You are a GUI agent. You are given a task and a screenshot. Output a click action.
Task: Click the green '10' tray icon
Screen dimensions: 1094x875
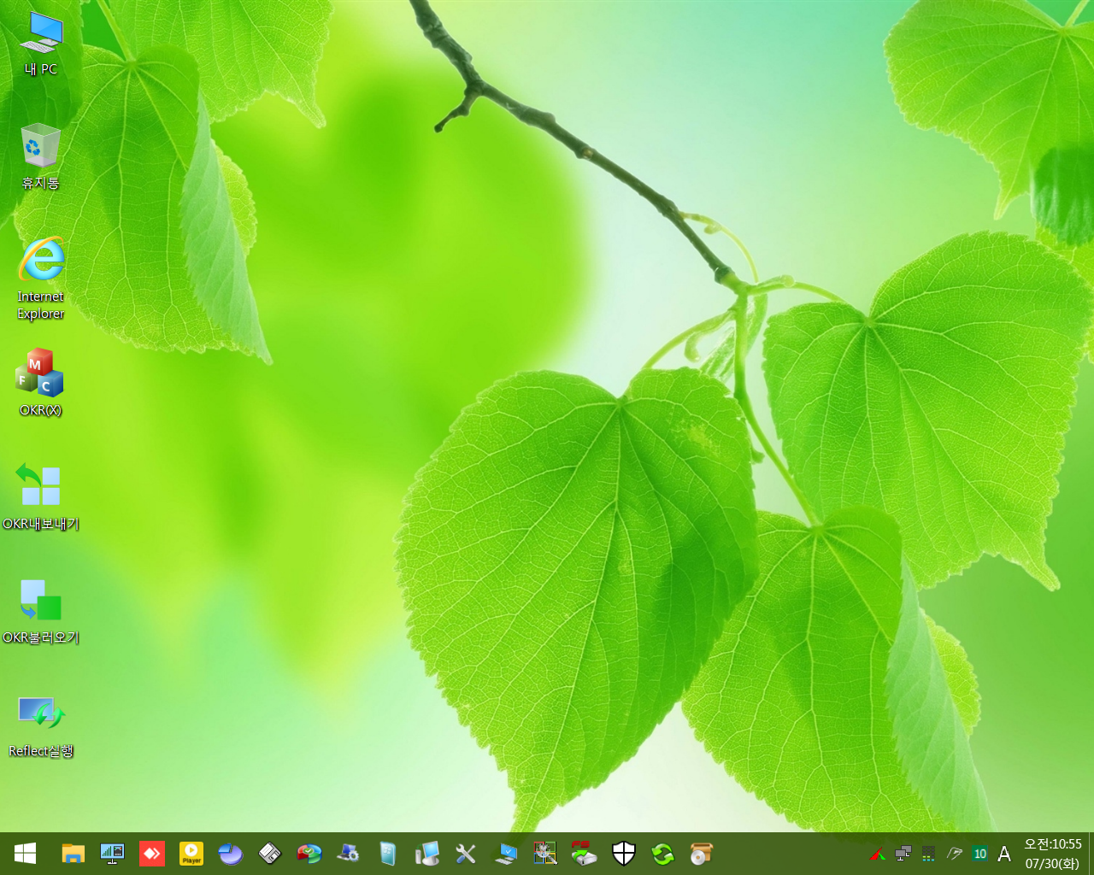(980, 854)
